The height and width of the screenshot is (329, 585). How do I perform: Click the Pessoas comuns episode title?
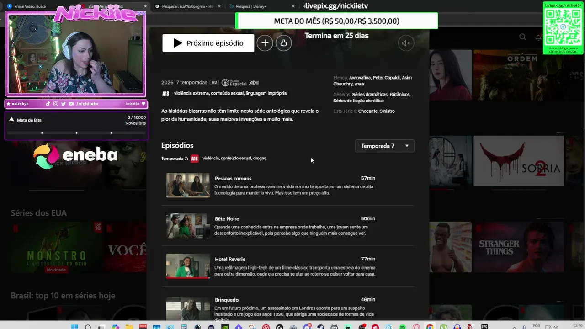233,178
